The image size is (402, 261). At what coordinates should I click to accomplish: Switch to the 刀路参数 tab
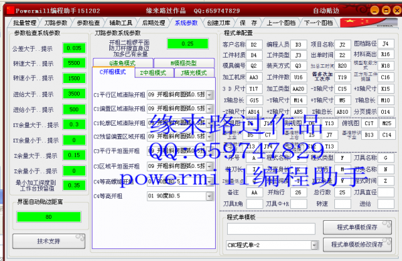56,23
